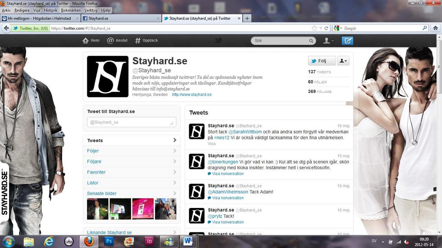Click Firefox back arrow button

[x=6, y=28]
